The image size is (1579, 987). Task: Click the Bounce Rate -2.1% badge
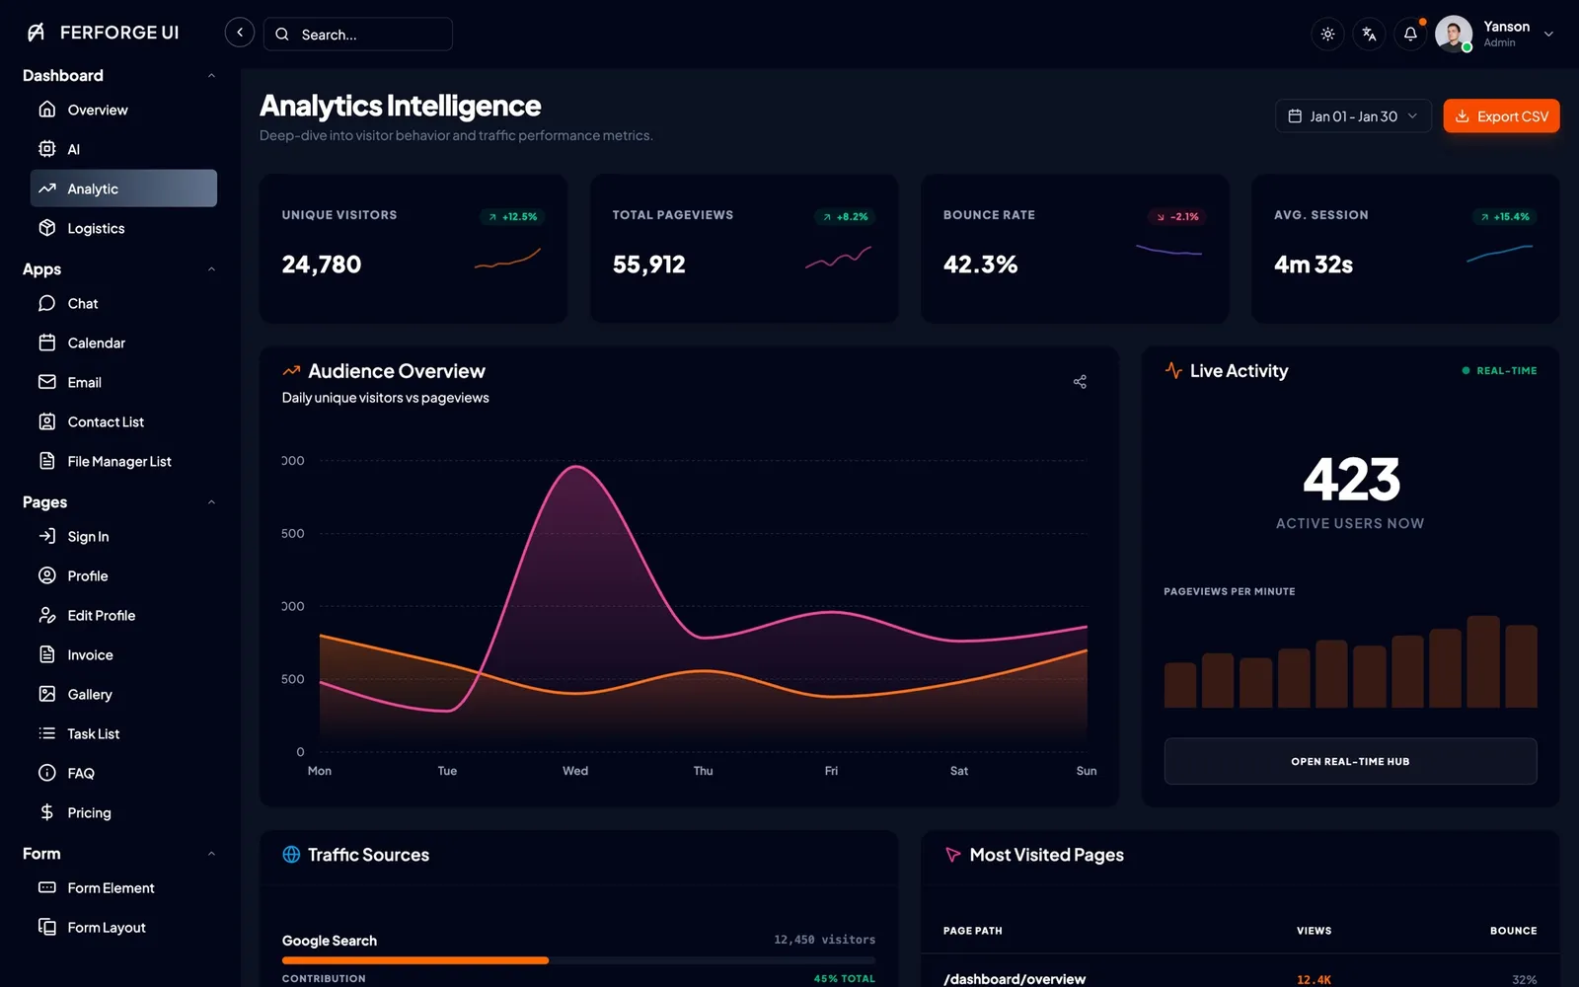coord(1176,216)
